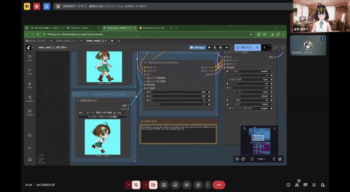Select the cursor select-mode tool on canvas toolbar
The height and width of the screenshot is (192, 350).
[237, 159]
